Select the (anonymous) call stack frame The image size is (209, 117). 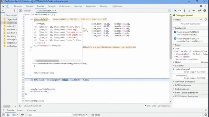(190, 77)
